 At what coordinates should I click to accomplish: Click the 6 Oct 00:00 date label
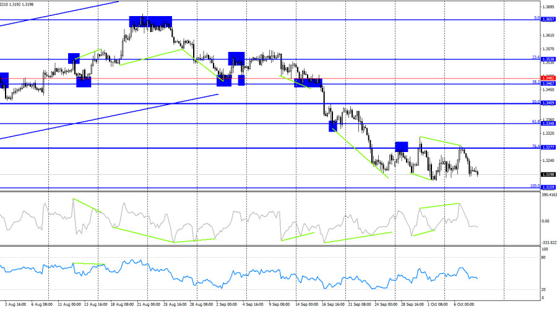click(x=464, y=305)
